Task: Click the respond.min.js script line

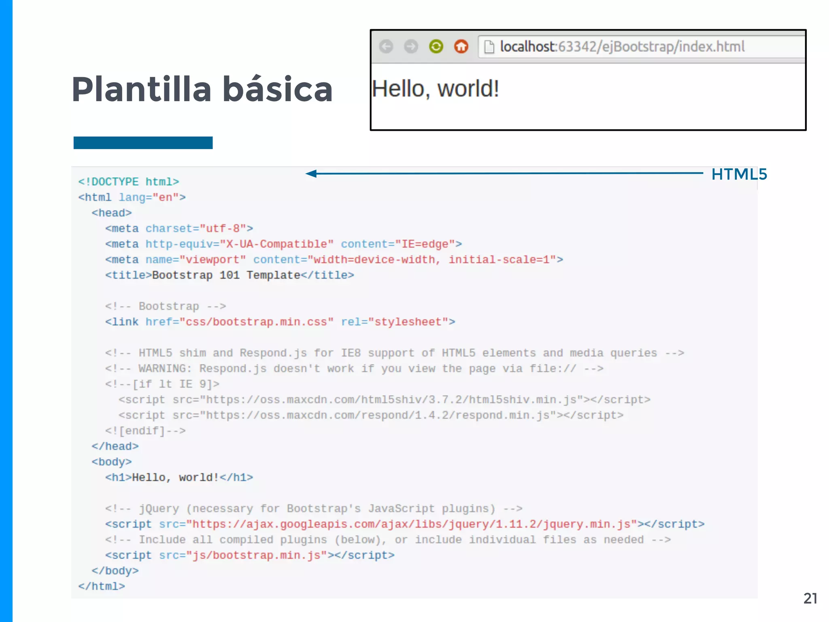Action: 371,415
